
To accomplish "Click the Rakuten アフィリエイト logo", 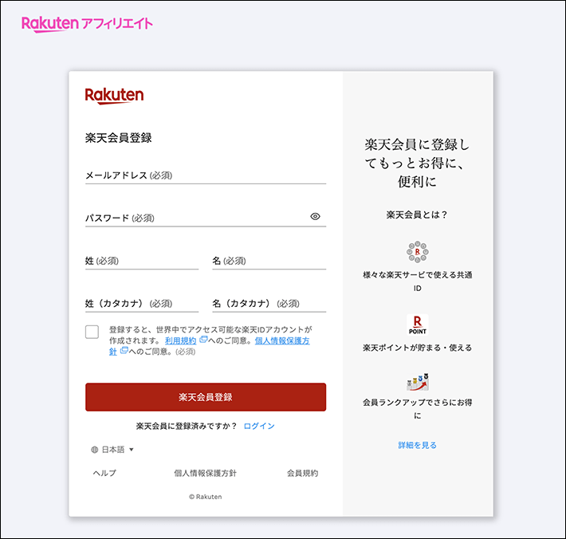I will click(87, 24).
